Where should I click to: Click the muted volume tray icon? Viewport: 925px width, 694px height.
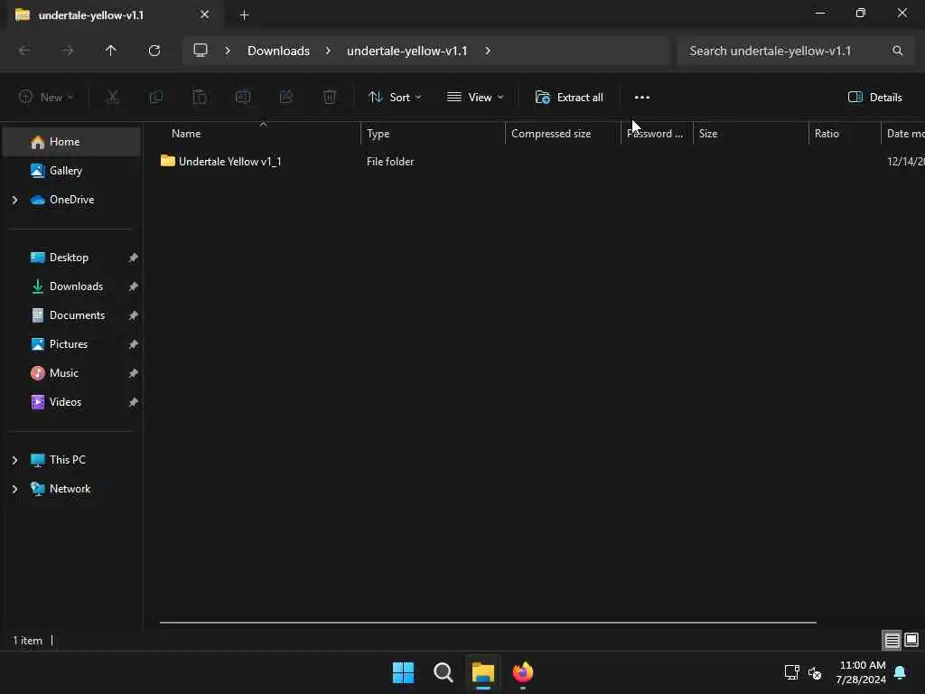coord(816,672)
